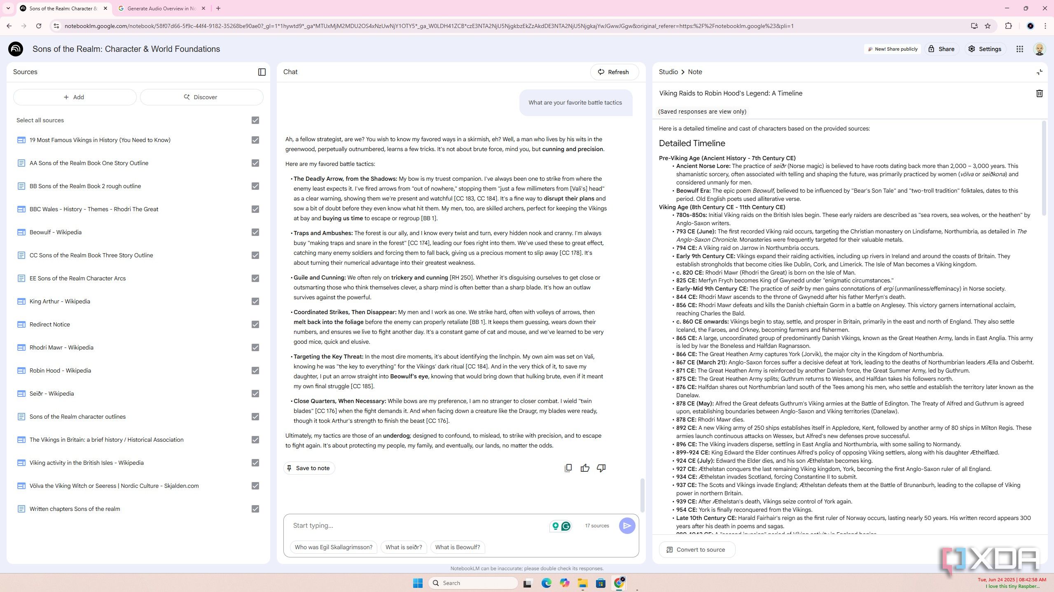Image resolution: width=1054 pixels, height=592 pixels.
Task: Open the Google apps grid
Action: 1019,49
